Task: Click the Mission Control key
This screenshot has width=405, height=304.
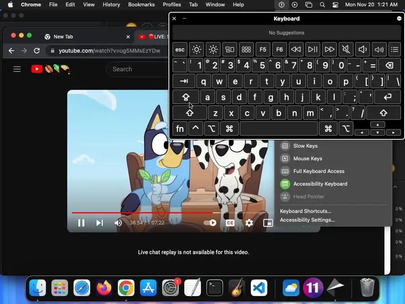Action: [x=230, y=49]
